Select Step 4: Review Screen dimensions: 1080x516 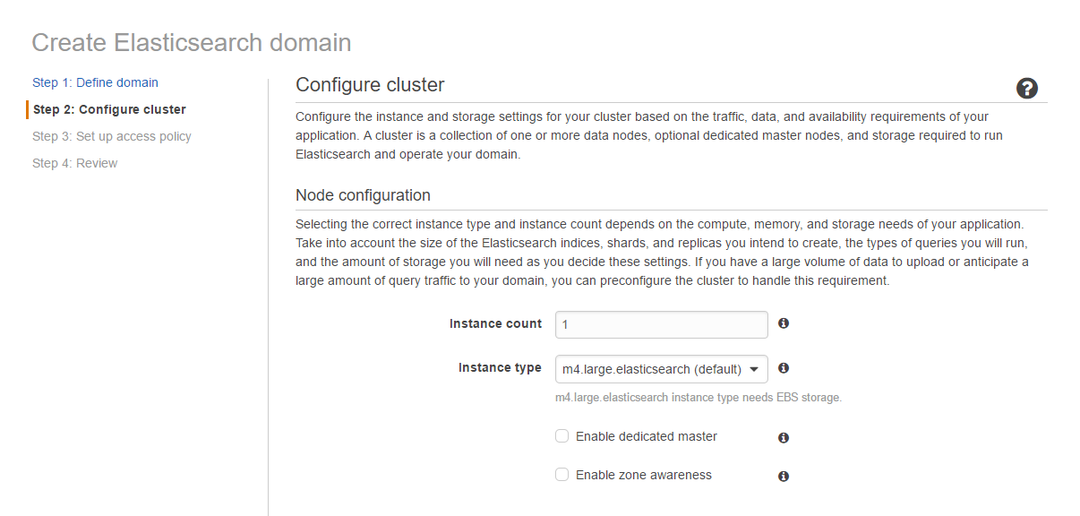pos(75,163)
